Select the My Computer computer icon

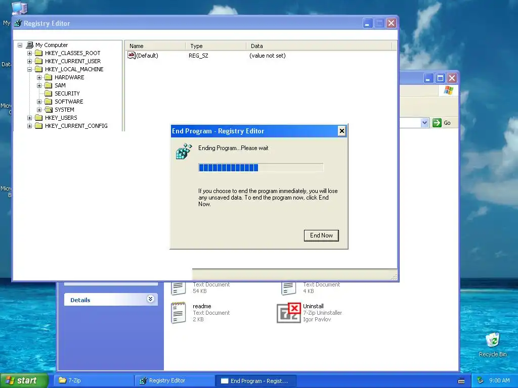click(x=30, y=45)
